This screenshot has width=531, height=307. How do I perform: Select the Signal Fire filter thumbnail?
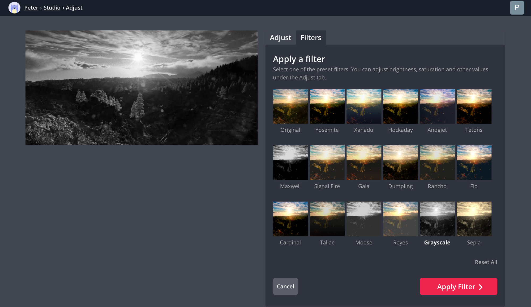pyautogui.click(x=327, y=163)
